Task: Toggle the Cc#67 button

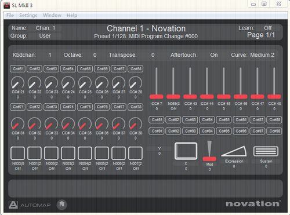Action: tap(119, 69)
